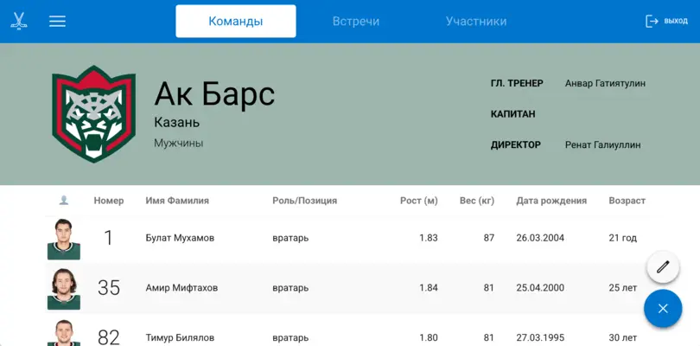The width and height of the screenshot is (700, 346).
Task: Select player name Амир Мифтахов
Action: (181, 288)
